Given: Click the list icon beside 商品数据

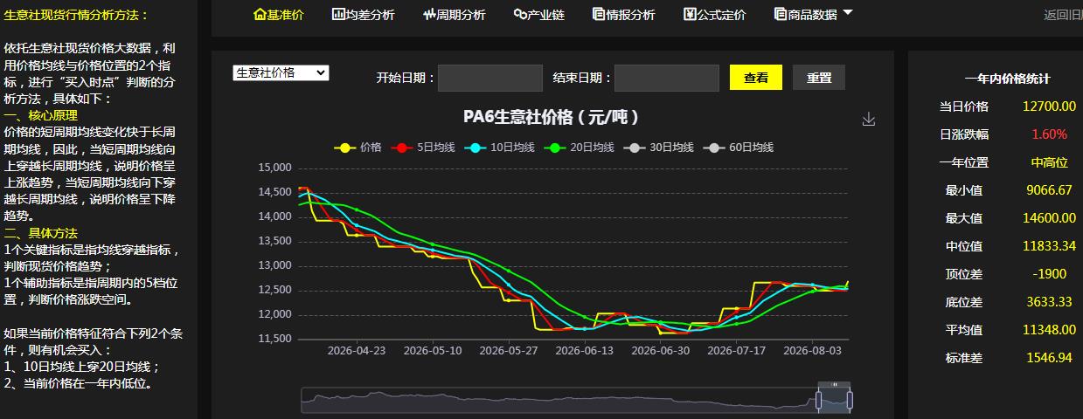Looking at the screenshot, I should [x=781, y=14].
